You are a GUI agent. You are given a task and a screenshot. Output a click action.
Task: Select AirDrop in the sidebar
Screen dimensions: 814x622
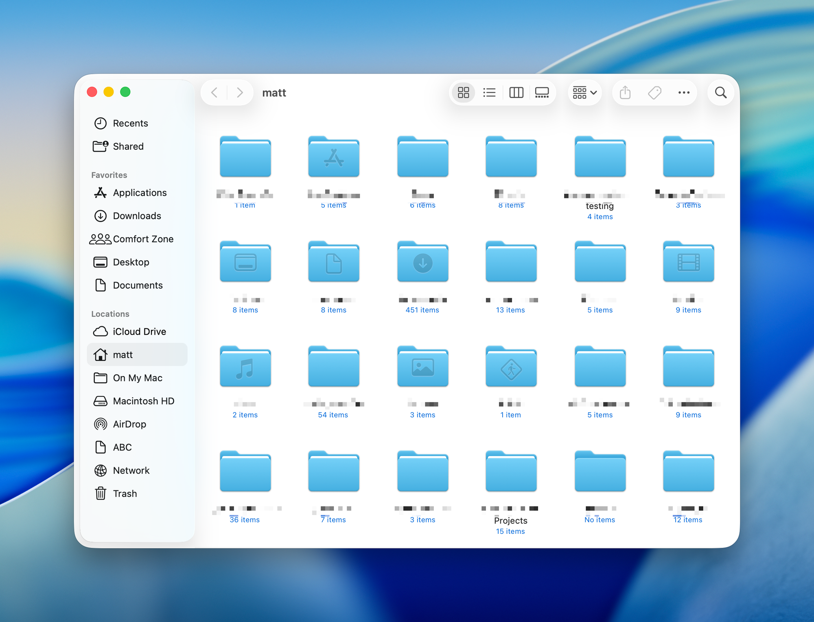[129, 424]
